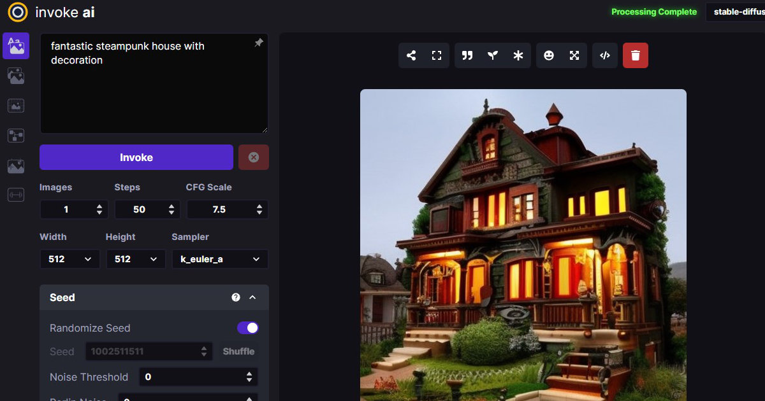Open the Height dropdown
The image size is (765, 401).
point(136,259)
